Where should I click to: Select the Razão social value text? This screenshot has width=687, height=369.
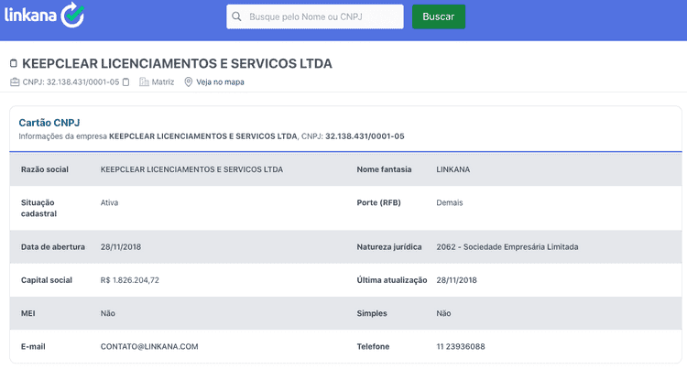tap(191, 169)
